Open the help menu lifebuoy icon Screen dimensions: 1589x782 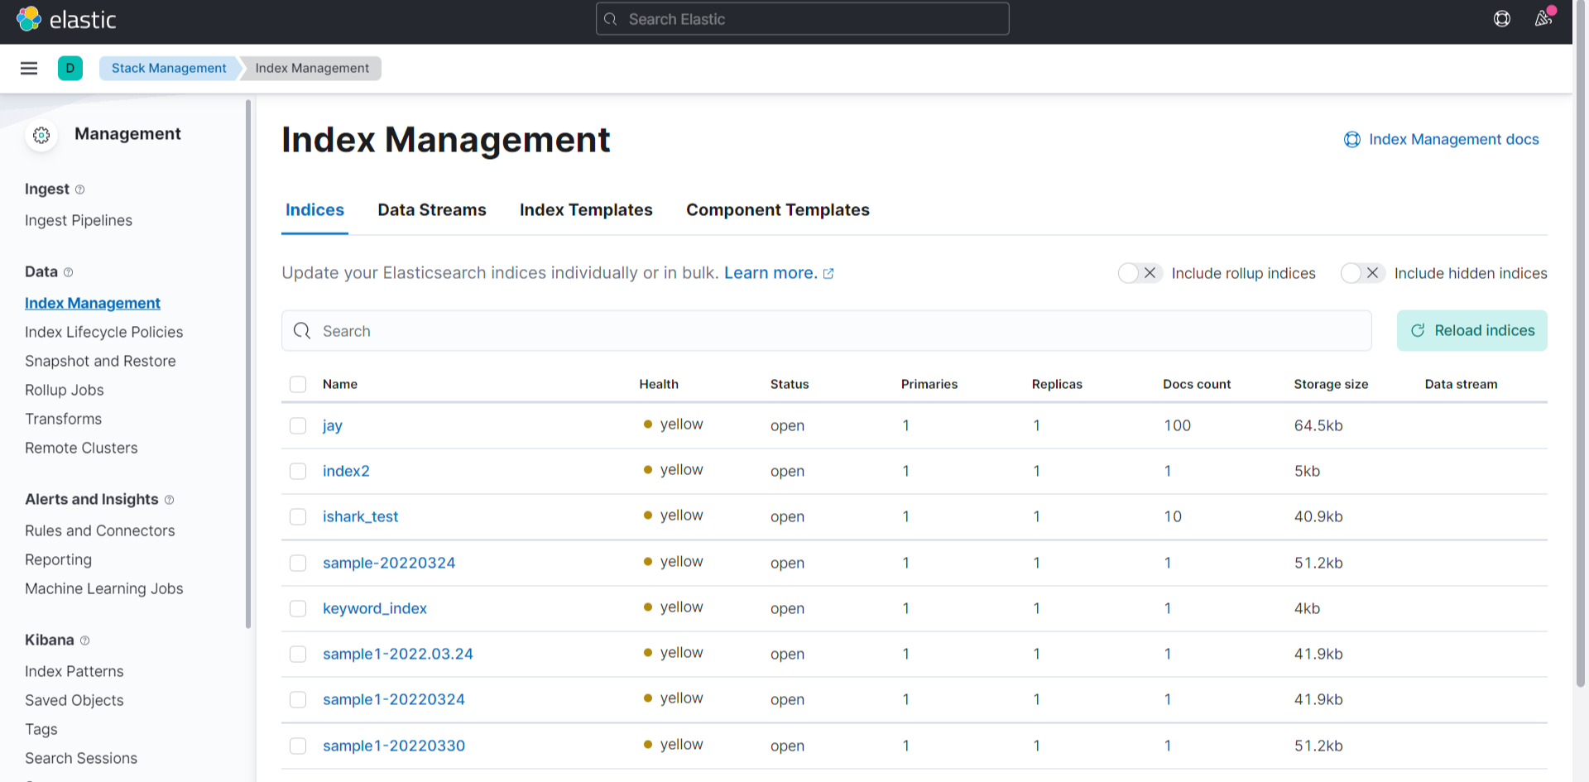pyautogui.click(x=1502, y=19)
